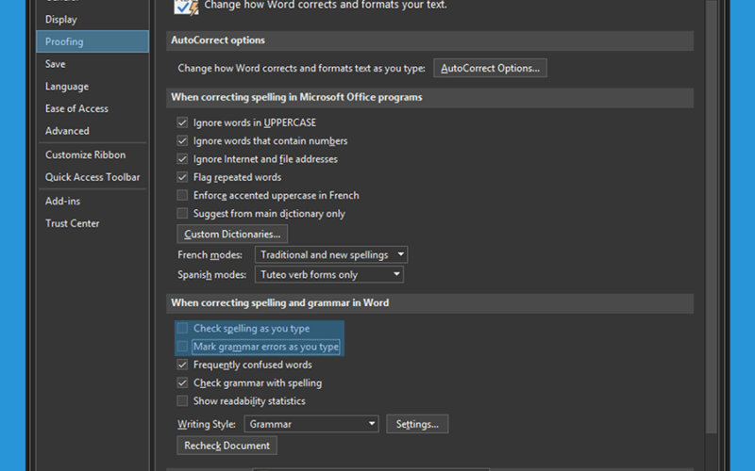Uncheck Flag repeated words

[182, 177]
